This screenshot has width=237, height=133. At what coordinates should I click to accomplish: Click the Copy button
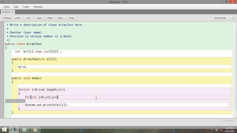[39, 18]
